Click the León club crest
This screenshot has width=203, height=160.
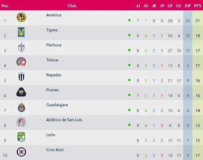coord(21,137)
